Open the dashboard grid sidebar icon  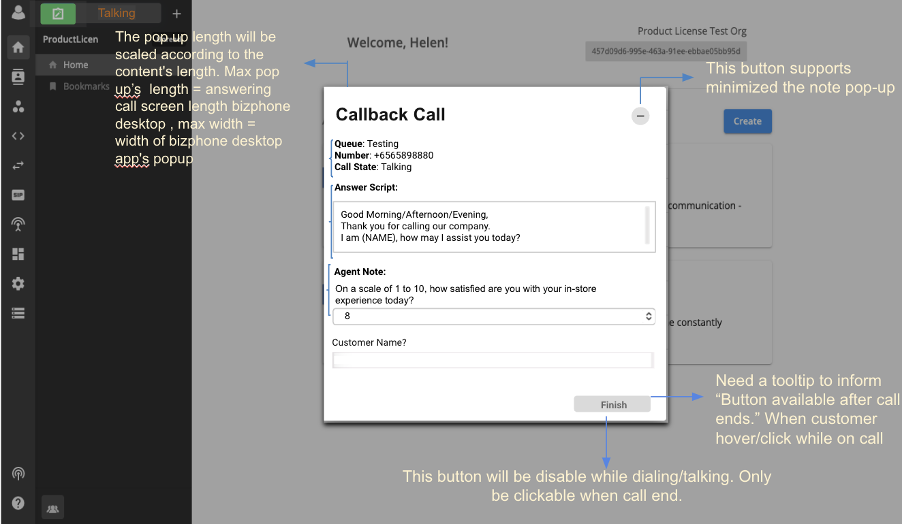18,254
